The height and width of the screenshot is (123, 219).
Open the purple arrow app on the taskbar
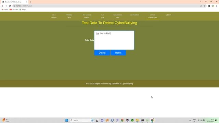tap(117, 120)
